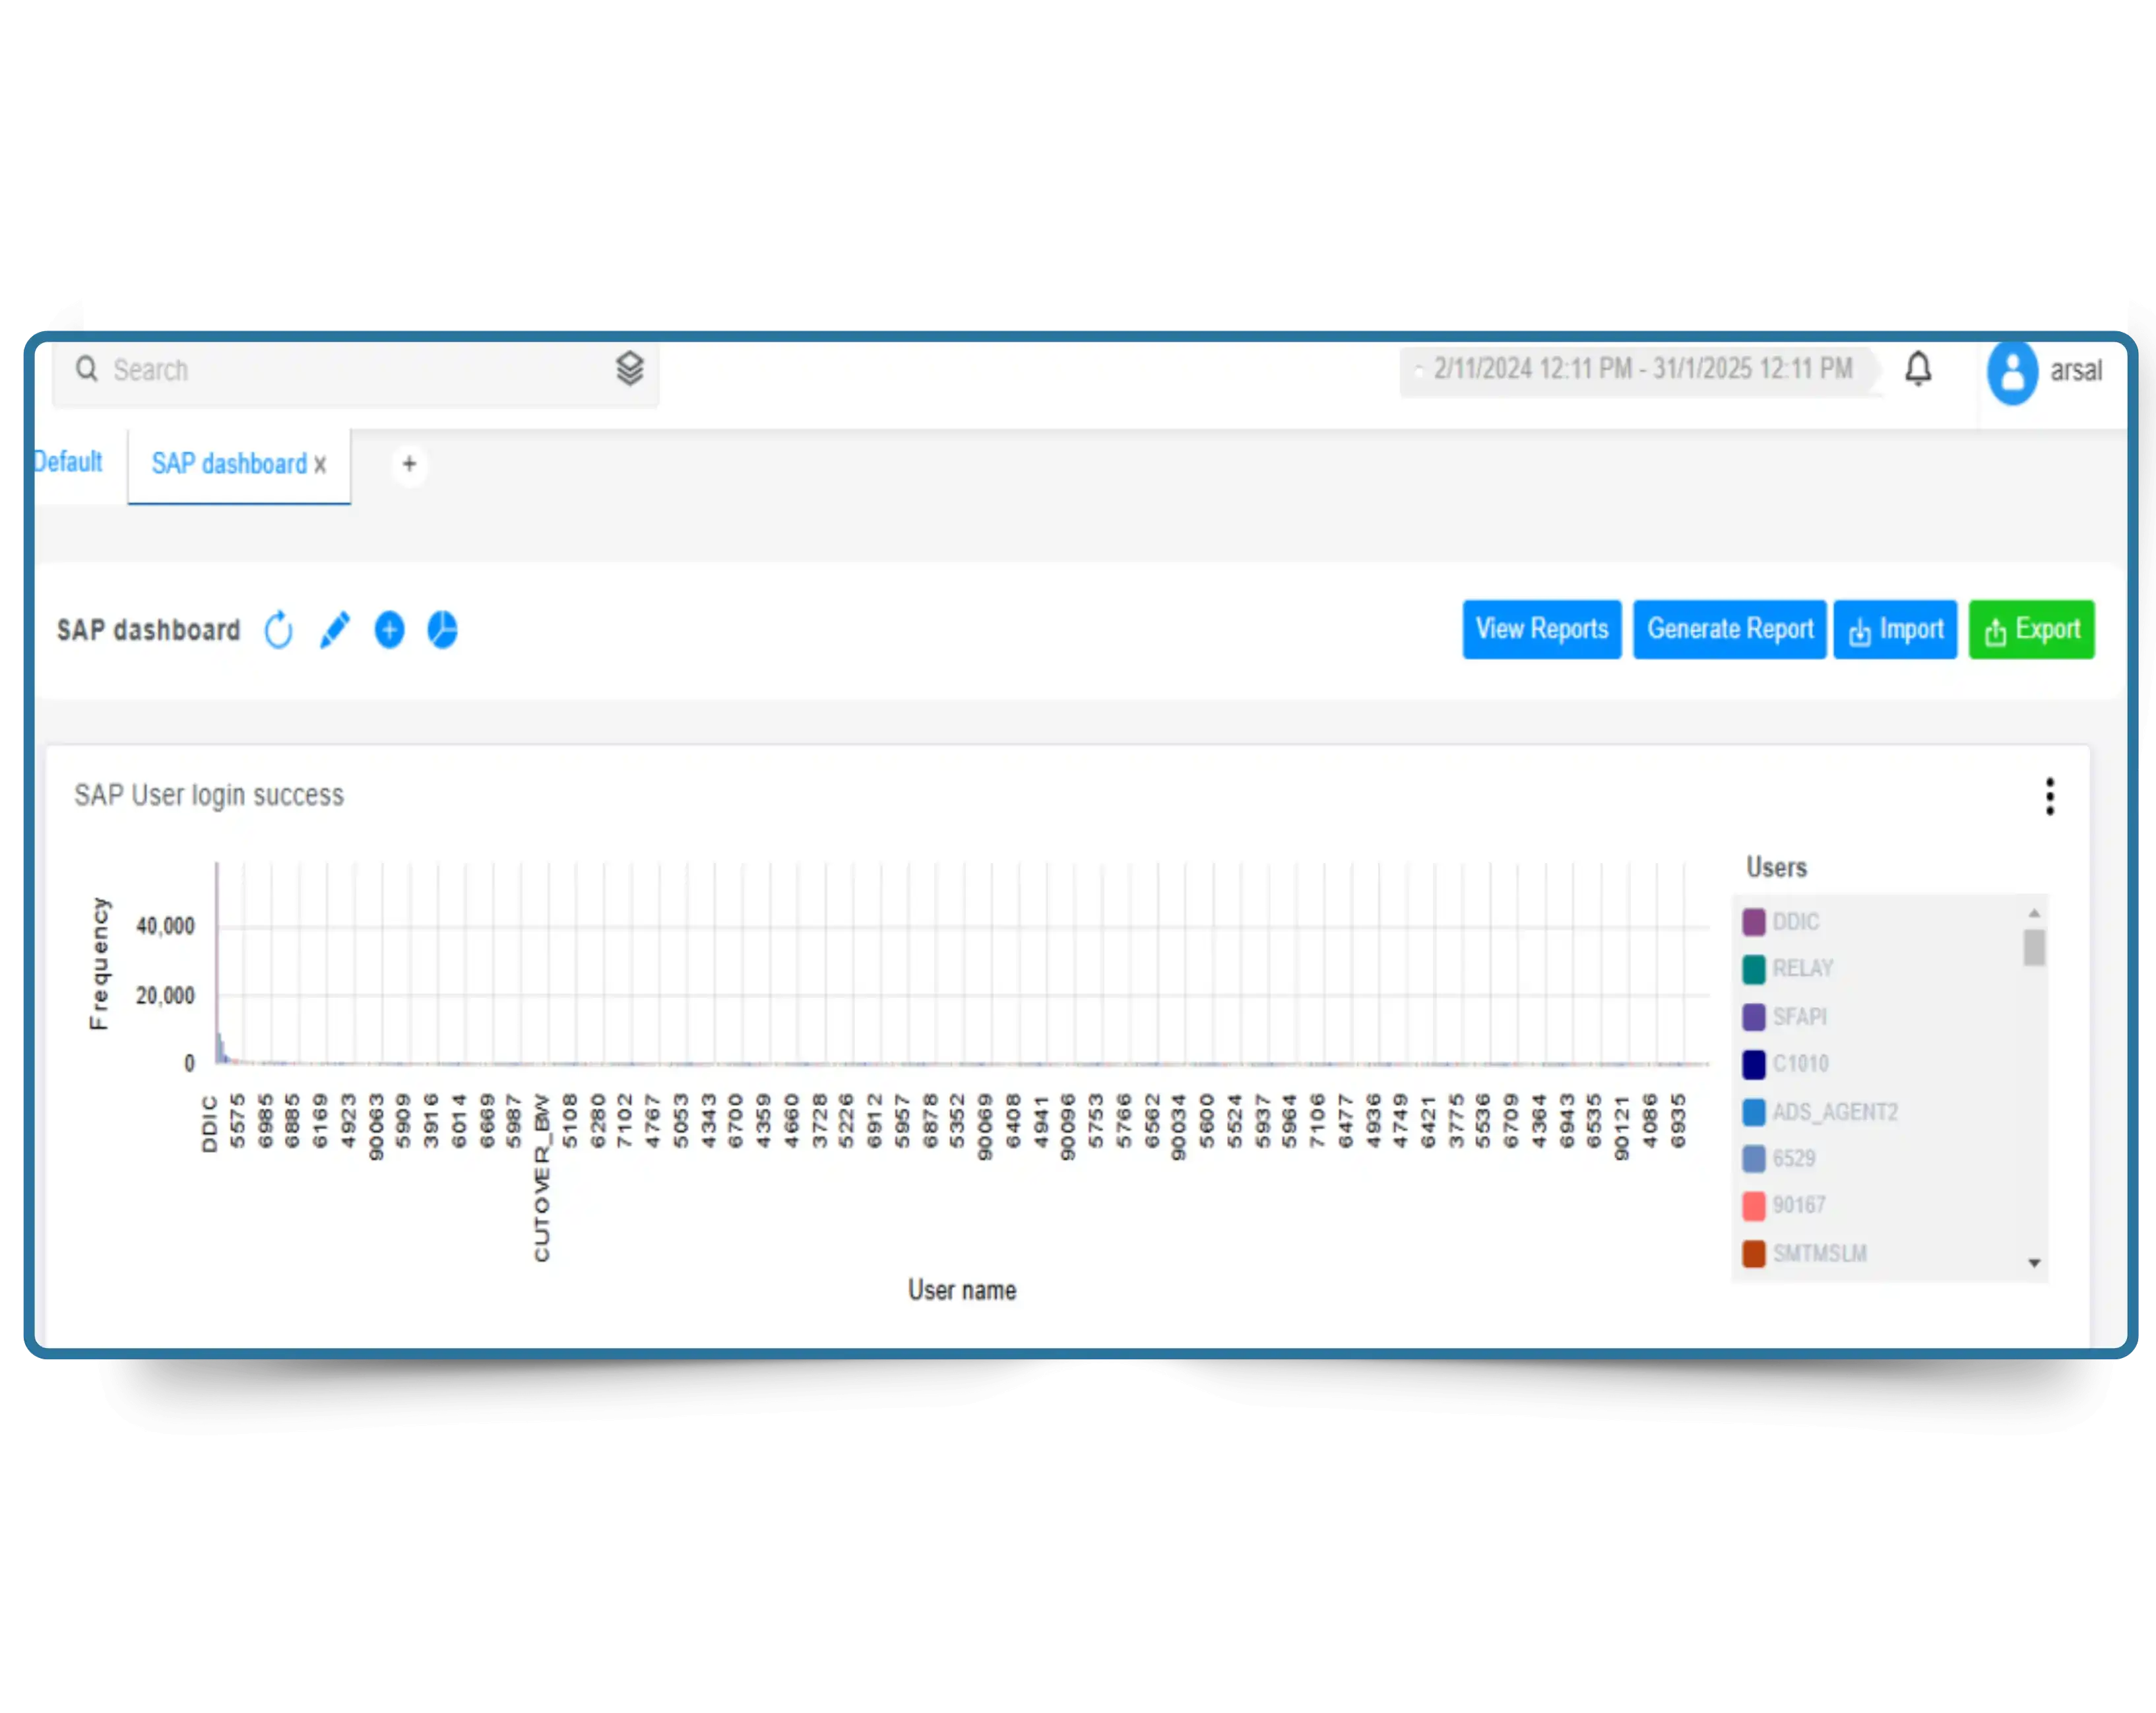Click the C1010 dark blue swatch
The image size is (2156, 1713).
1753,1064
